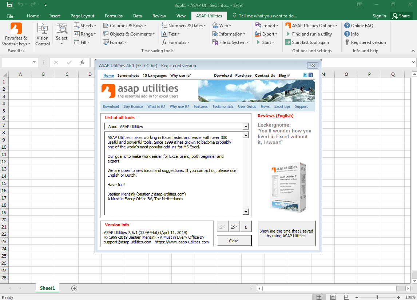Open the Import tools menu
Image resolution: width=417 pixels, height=300 pixels.
point(267,25)
